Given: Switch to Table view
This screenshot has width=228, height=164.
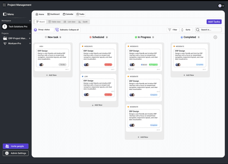Looking at the screenshot, I should [x=55, y=22].
